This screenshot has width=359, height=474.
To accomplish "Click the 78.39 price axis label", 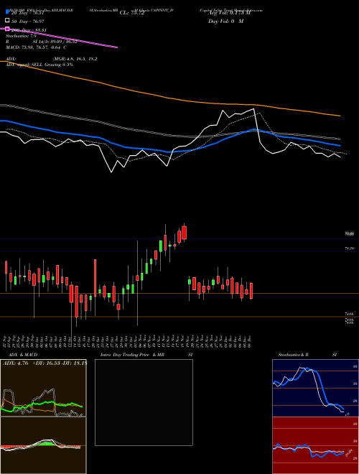I will (x=350, y=248).
